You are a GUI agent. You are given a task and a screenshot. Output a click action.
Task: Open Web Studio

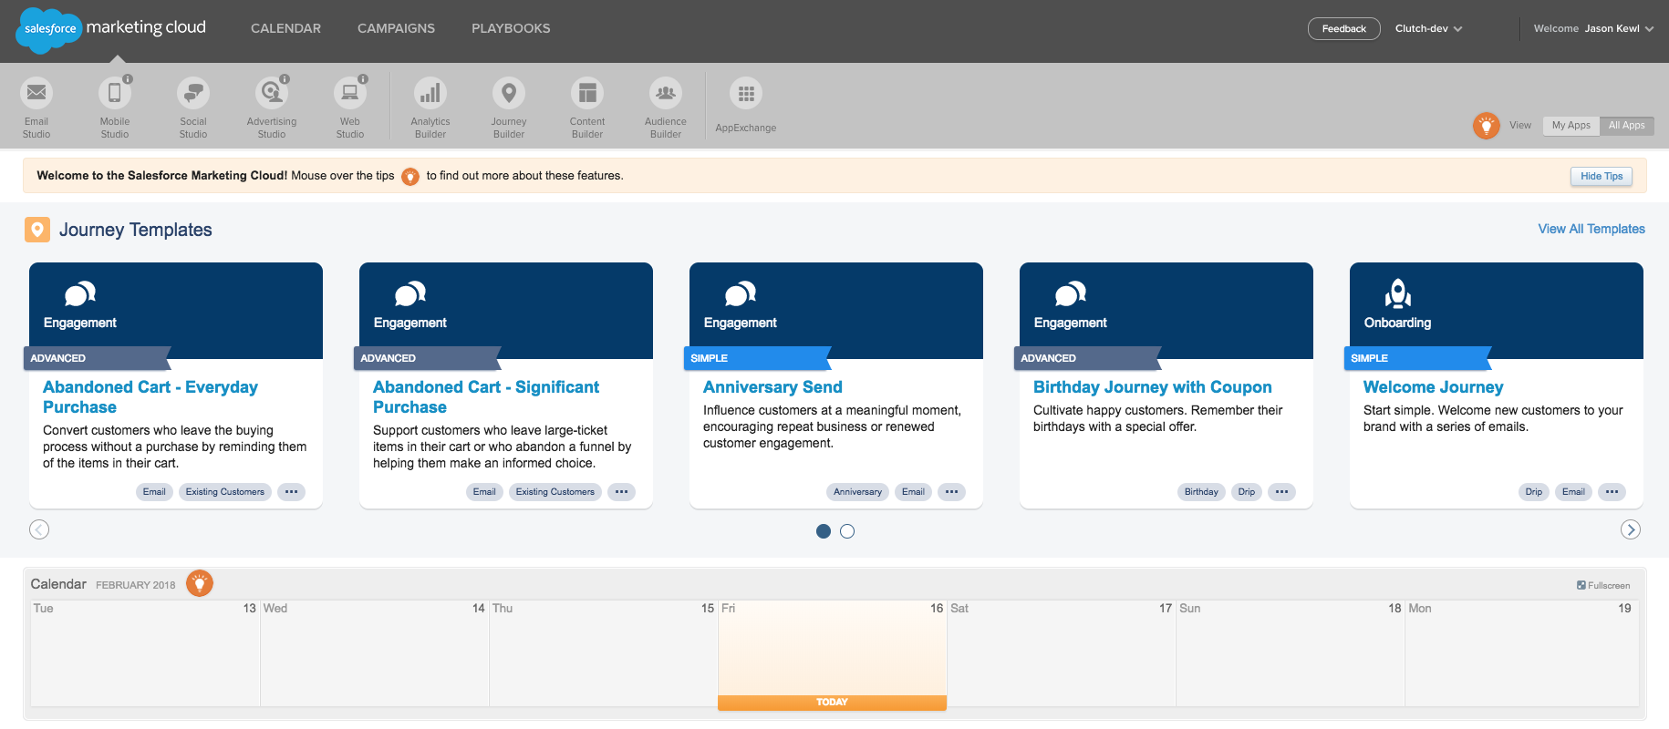[350, 107]
